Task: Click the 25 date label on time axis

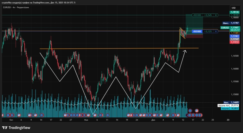Action: [213, 120]
